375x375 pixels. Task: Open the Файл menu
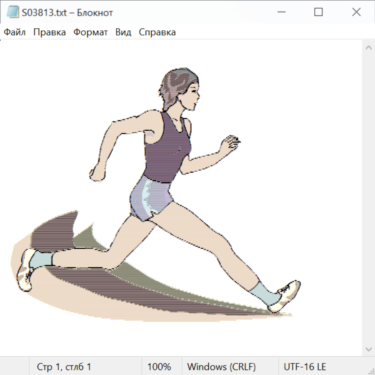tap(15, 32)
